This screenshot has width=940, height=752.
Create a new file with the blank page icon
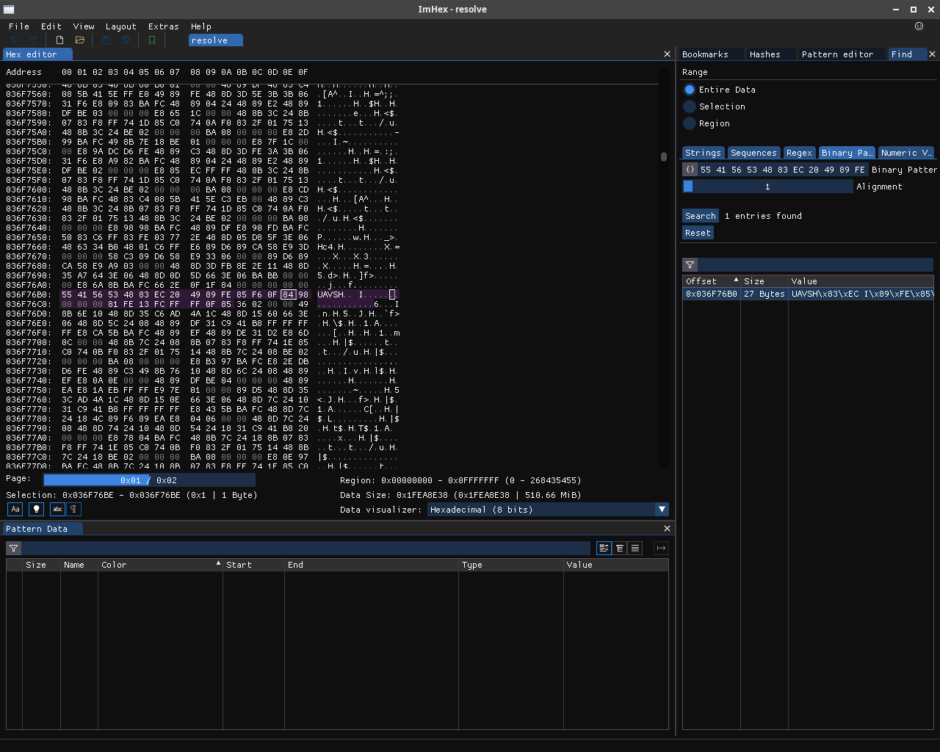point(59,40)
